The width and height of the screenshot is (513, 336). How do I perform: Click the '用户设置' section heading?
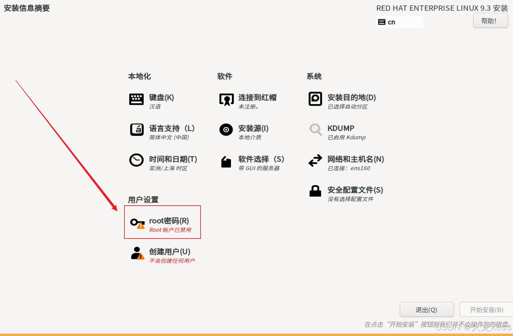click(x=143, y=200)
